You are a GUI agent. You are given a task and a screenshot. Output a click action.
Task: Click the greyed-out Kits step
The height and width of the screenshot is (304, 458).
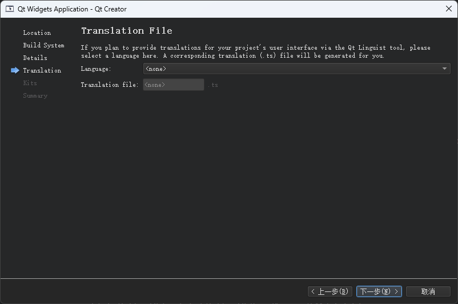click(x=30, y=83)
